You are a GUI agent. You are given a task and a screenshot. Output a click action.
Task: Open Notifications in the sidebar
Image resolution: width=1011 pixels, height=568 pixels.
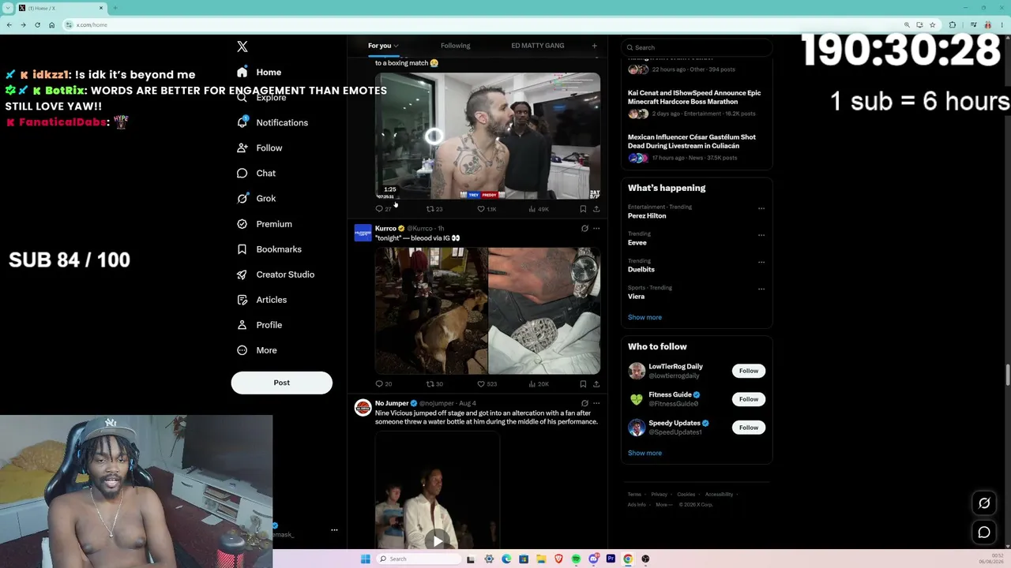coord(272,122)
